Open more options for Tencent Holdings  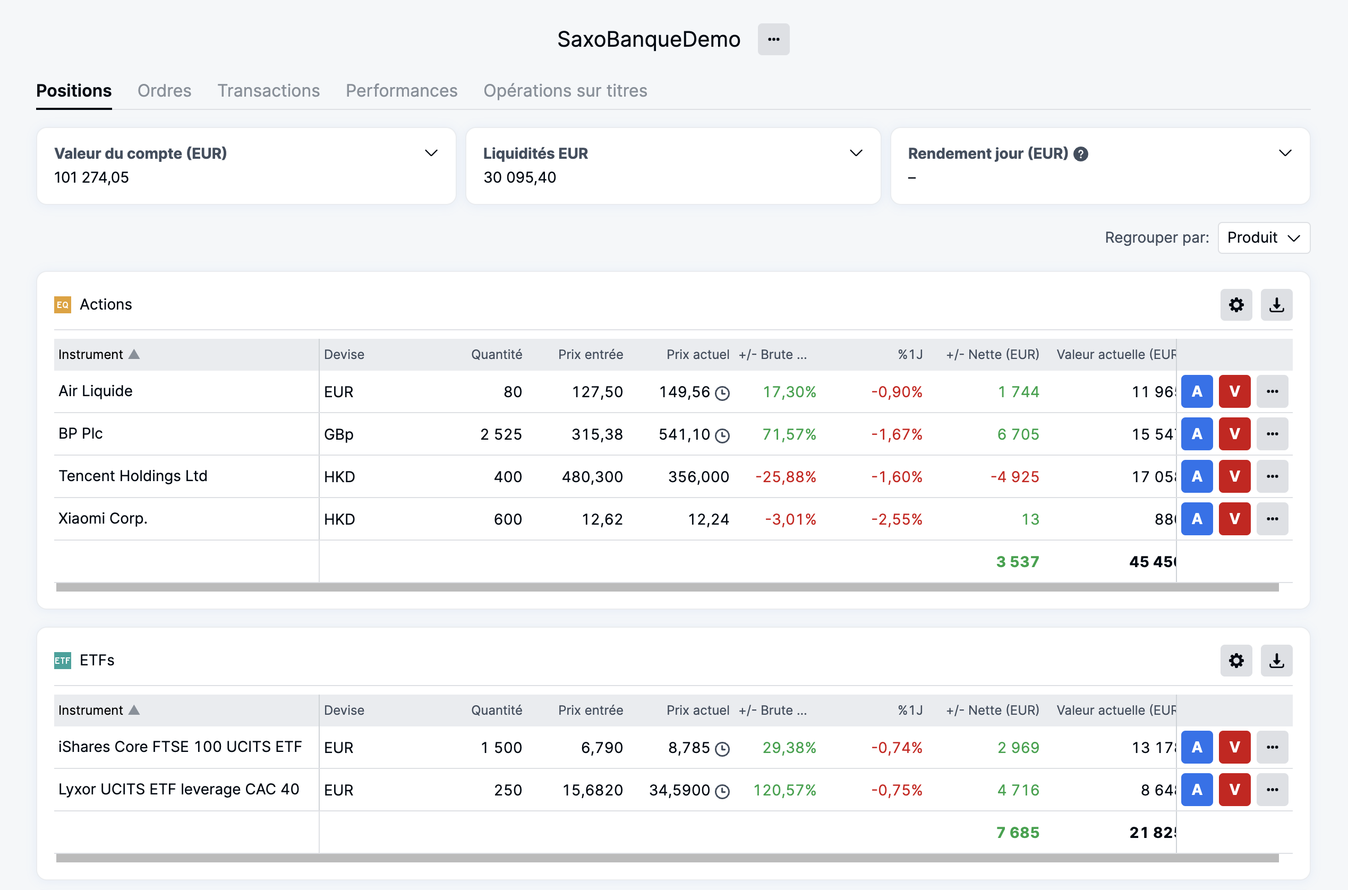[x=1272, y=476]
